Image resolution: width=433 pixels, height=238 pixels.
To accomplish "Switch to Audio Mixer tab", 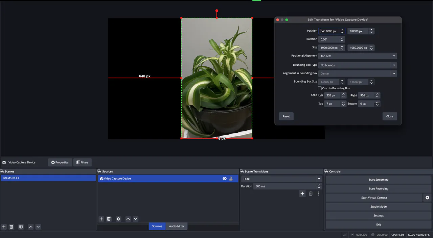I will [177, 226].
